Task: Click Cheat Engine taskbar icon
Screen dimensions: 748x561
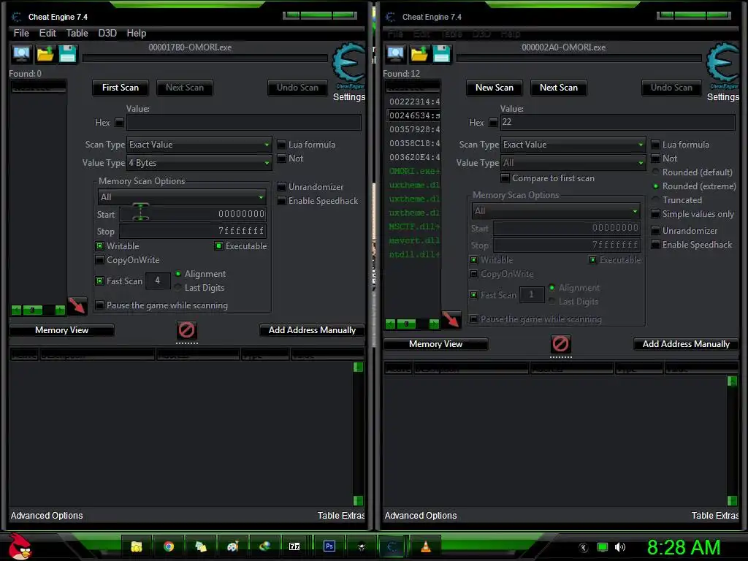Action: tap(393, 546)
